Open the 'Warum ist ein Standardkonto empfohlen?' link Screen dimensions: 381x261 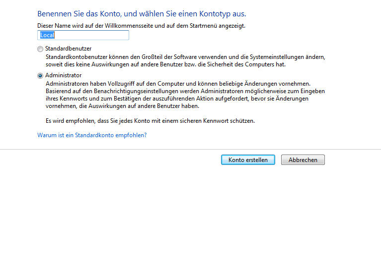[92, 135]
